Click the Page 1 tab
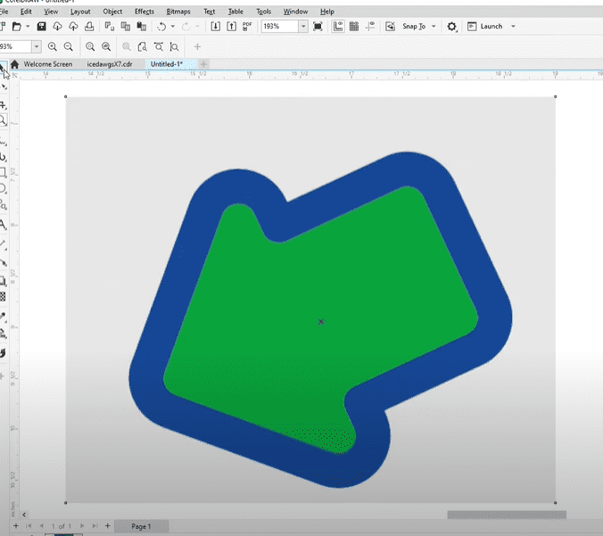 pos(141,527)
